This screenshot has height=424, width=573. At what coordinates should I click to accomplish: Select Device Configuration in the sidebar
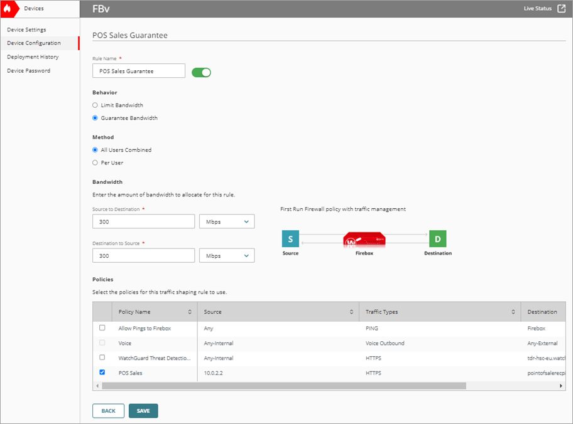click(33, 43)
